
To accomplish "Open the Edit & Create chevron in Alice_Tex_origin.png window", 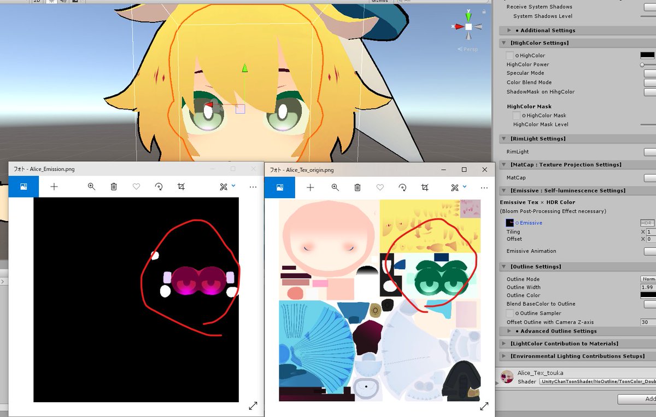I will coord(464,186).
